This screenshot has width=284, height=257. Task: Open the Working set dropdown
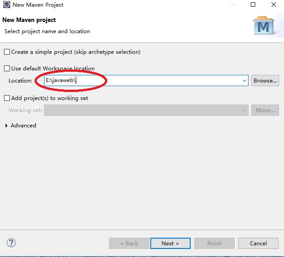146,110
